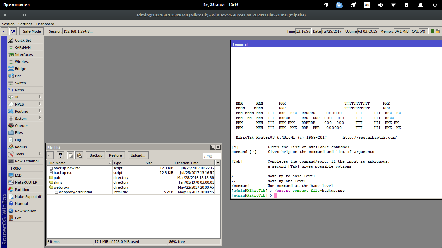Open the column chooser dropdown arrow

click(218, 163)
